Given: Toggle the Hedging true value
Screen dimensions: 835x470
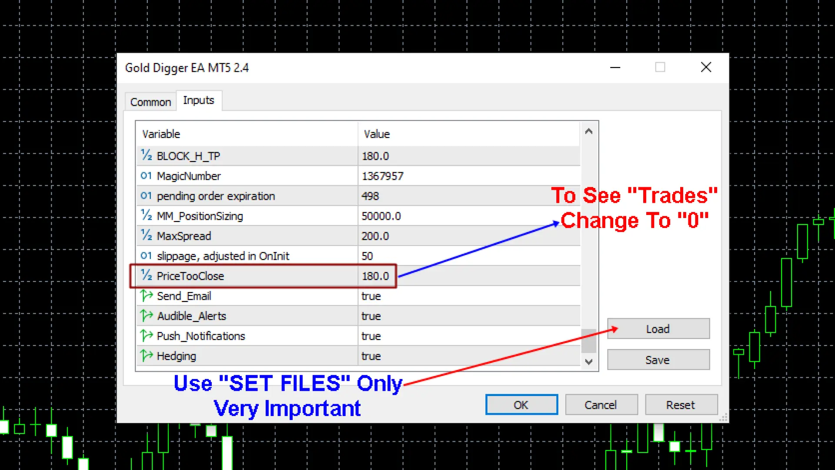Looking at the screenshot, I should click(371, 356).
